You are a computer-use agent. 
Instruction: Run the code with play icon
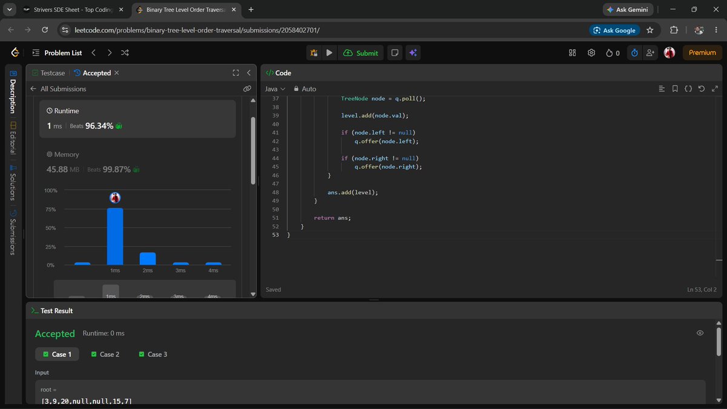tap(329, 53)
